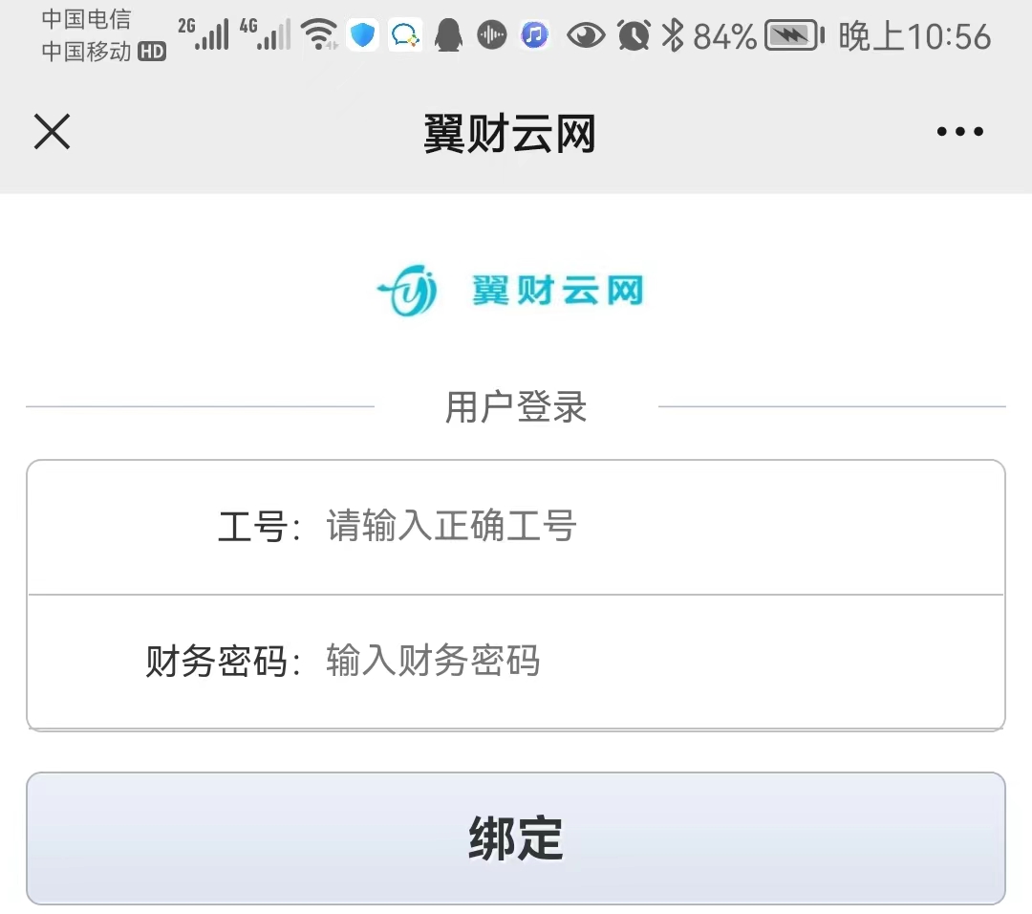Tap the 翼财云网 logo above the login form
The width and height of the screenshot is (1032, 914).
tap(511, 292)
